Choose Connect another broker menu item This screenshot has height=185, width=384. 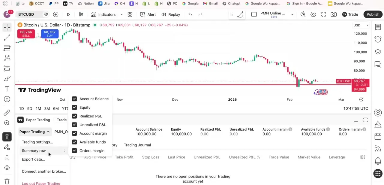point(44,171)
